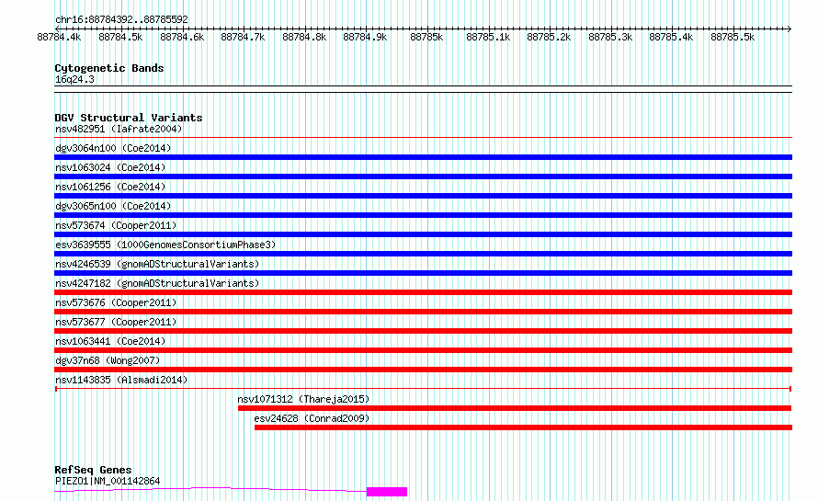
Task: Click the 88785.4k ruler tick label
Action: (x=671, y=37)
